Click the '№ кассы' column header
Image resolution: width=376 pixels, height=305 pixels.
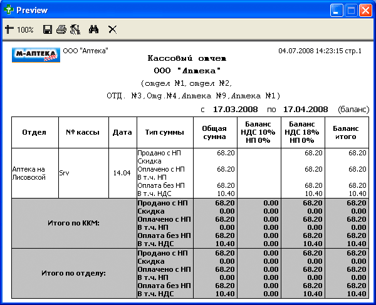coord(83,132)
